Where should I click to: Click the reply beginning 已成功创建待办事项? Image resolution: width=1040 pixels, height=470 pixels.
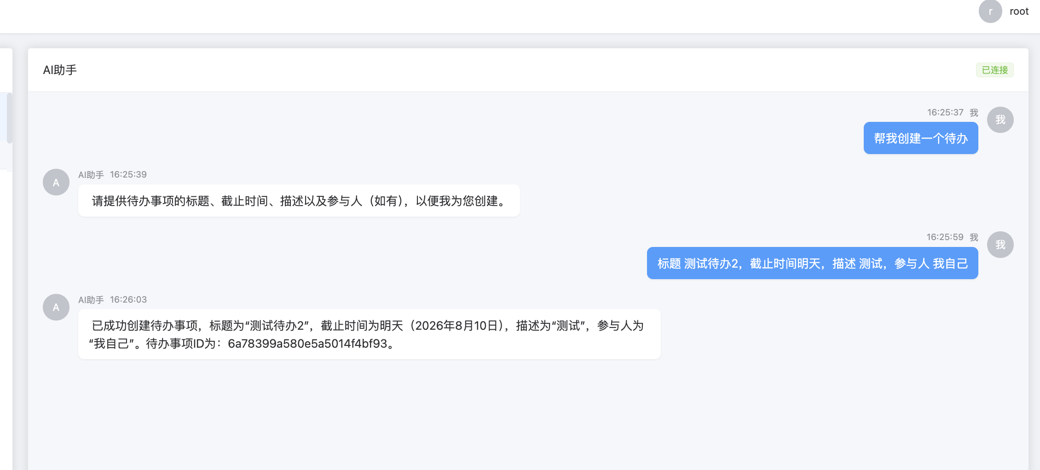coord(370,334)
